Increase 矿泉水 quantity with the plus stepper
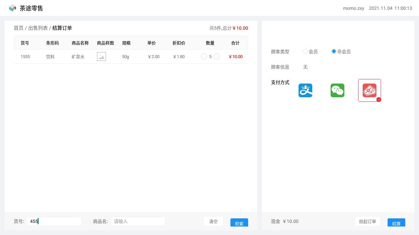Image resolution: width=419 pixels, height=235 pixels. [x=216, y=56]
